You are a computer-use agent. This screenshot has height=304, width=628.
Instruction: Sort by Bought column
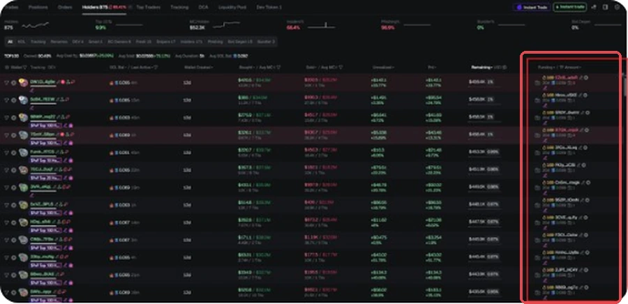247,67
